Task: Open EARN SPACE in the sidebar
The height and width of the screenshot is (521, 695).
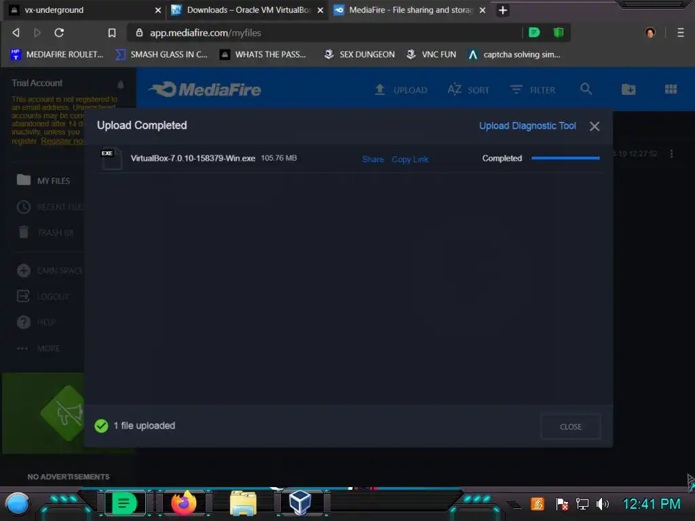Action: (x=50, y=270)
